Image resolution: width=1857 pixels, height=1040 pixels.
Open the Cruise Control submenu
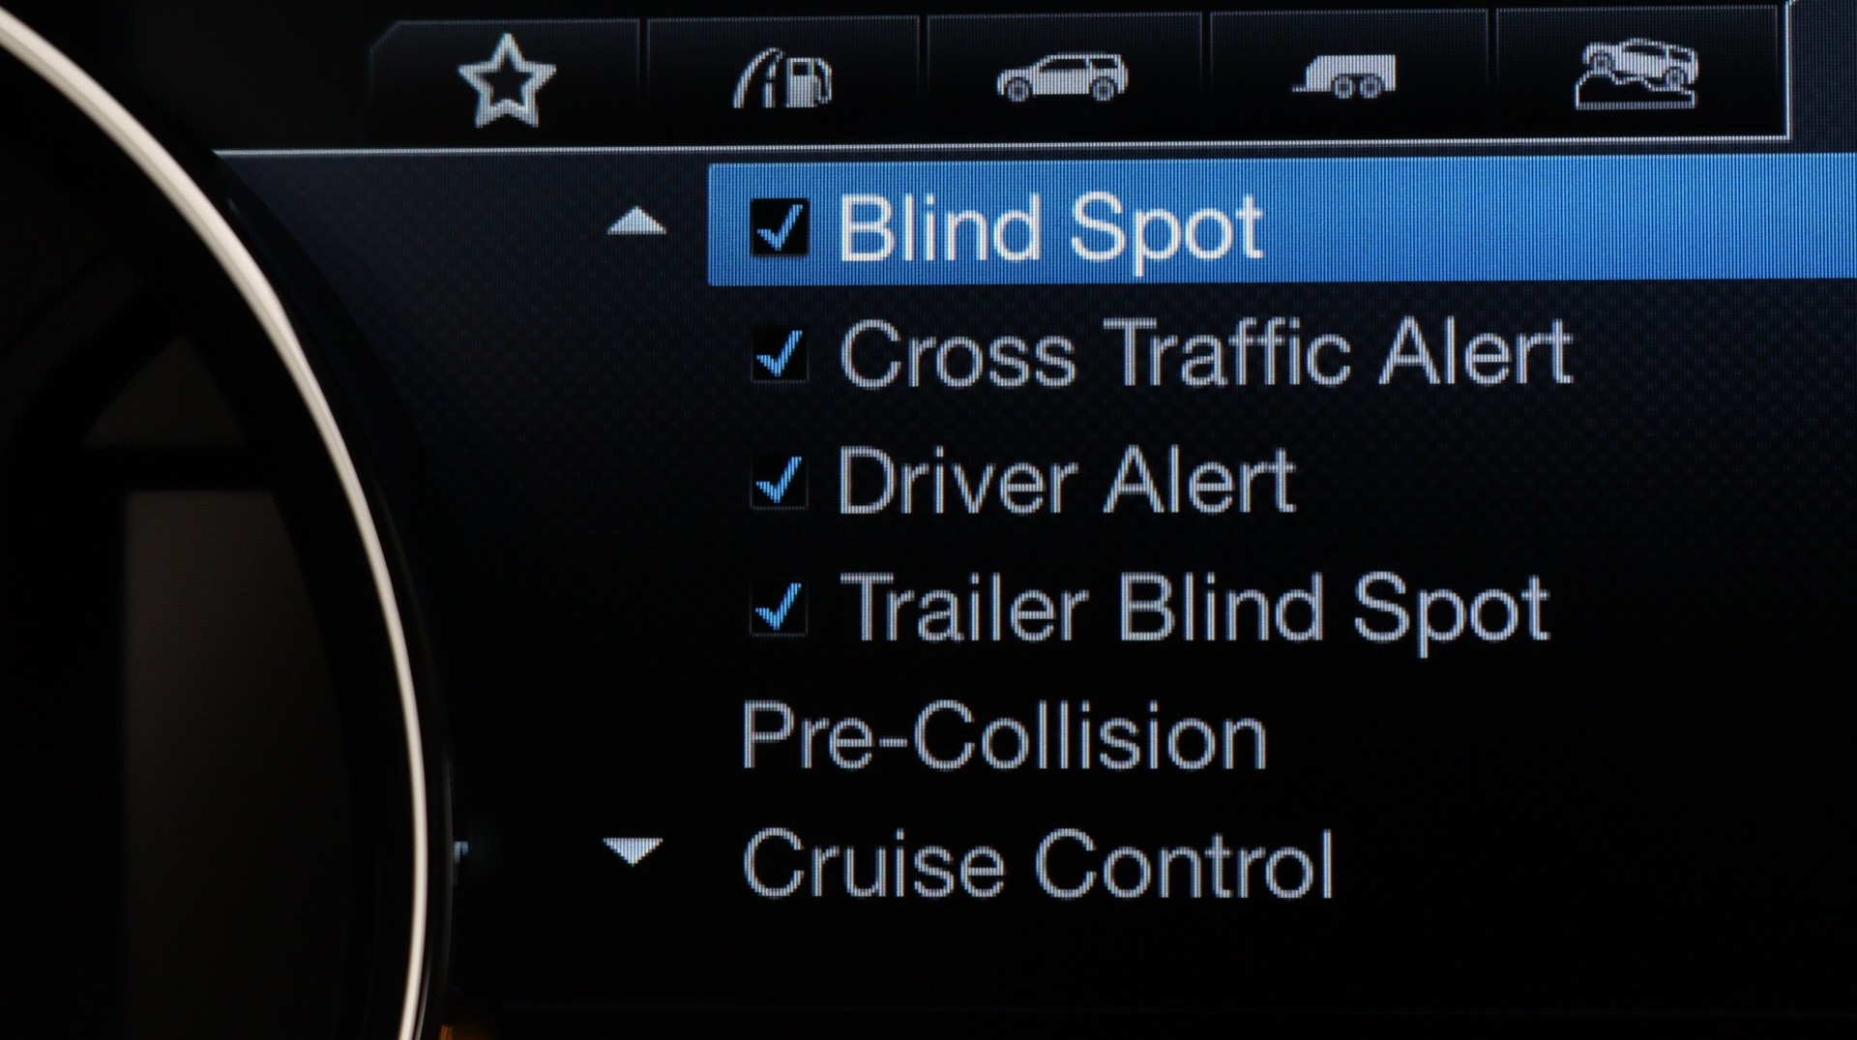(x=1039, y=863)
